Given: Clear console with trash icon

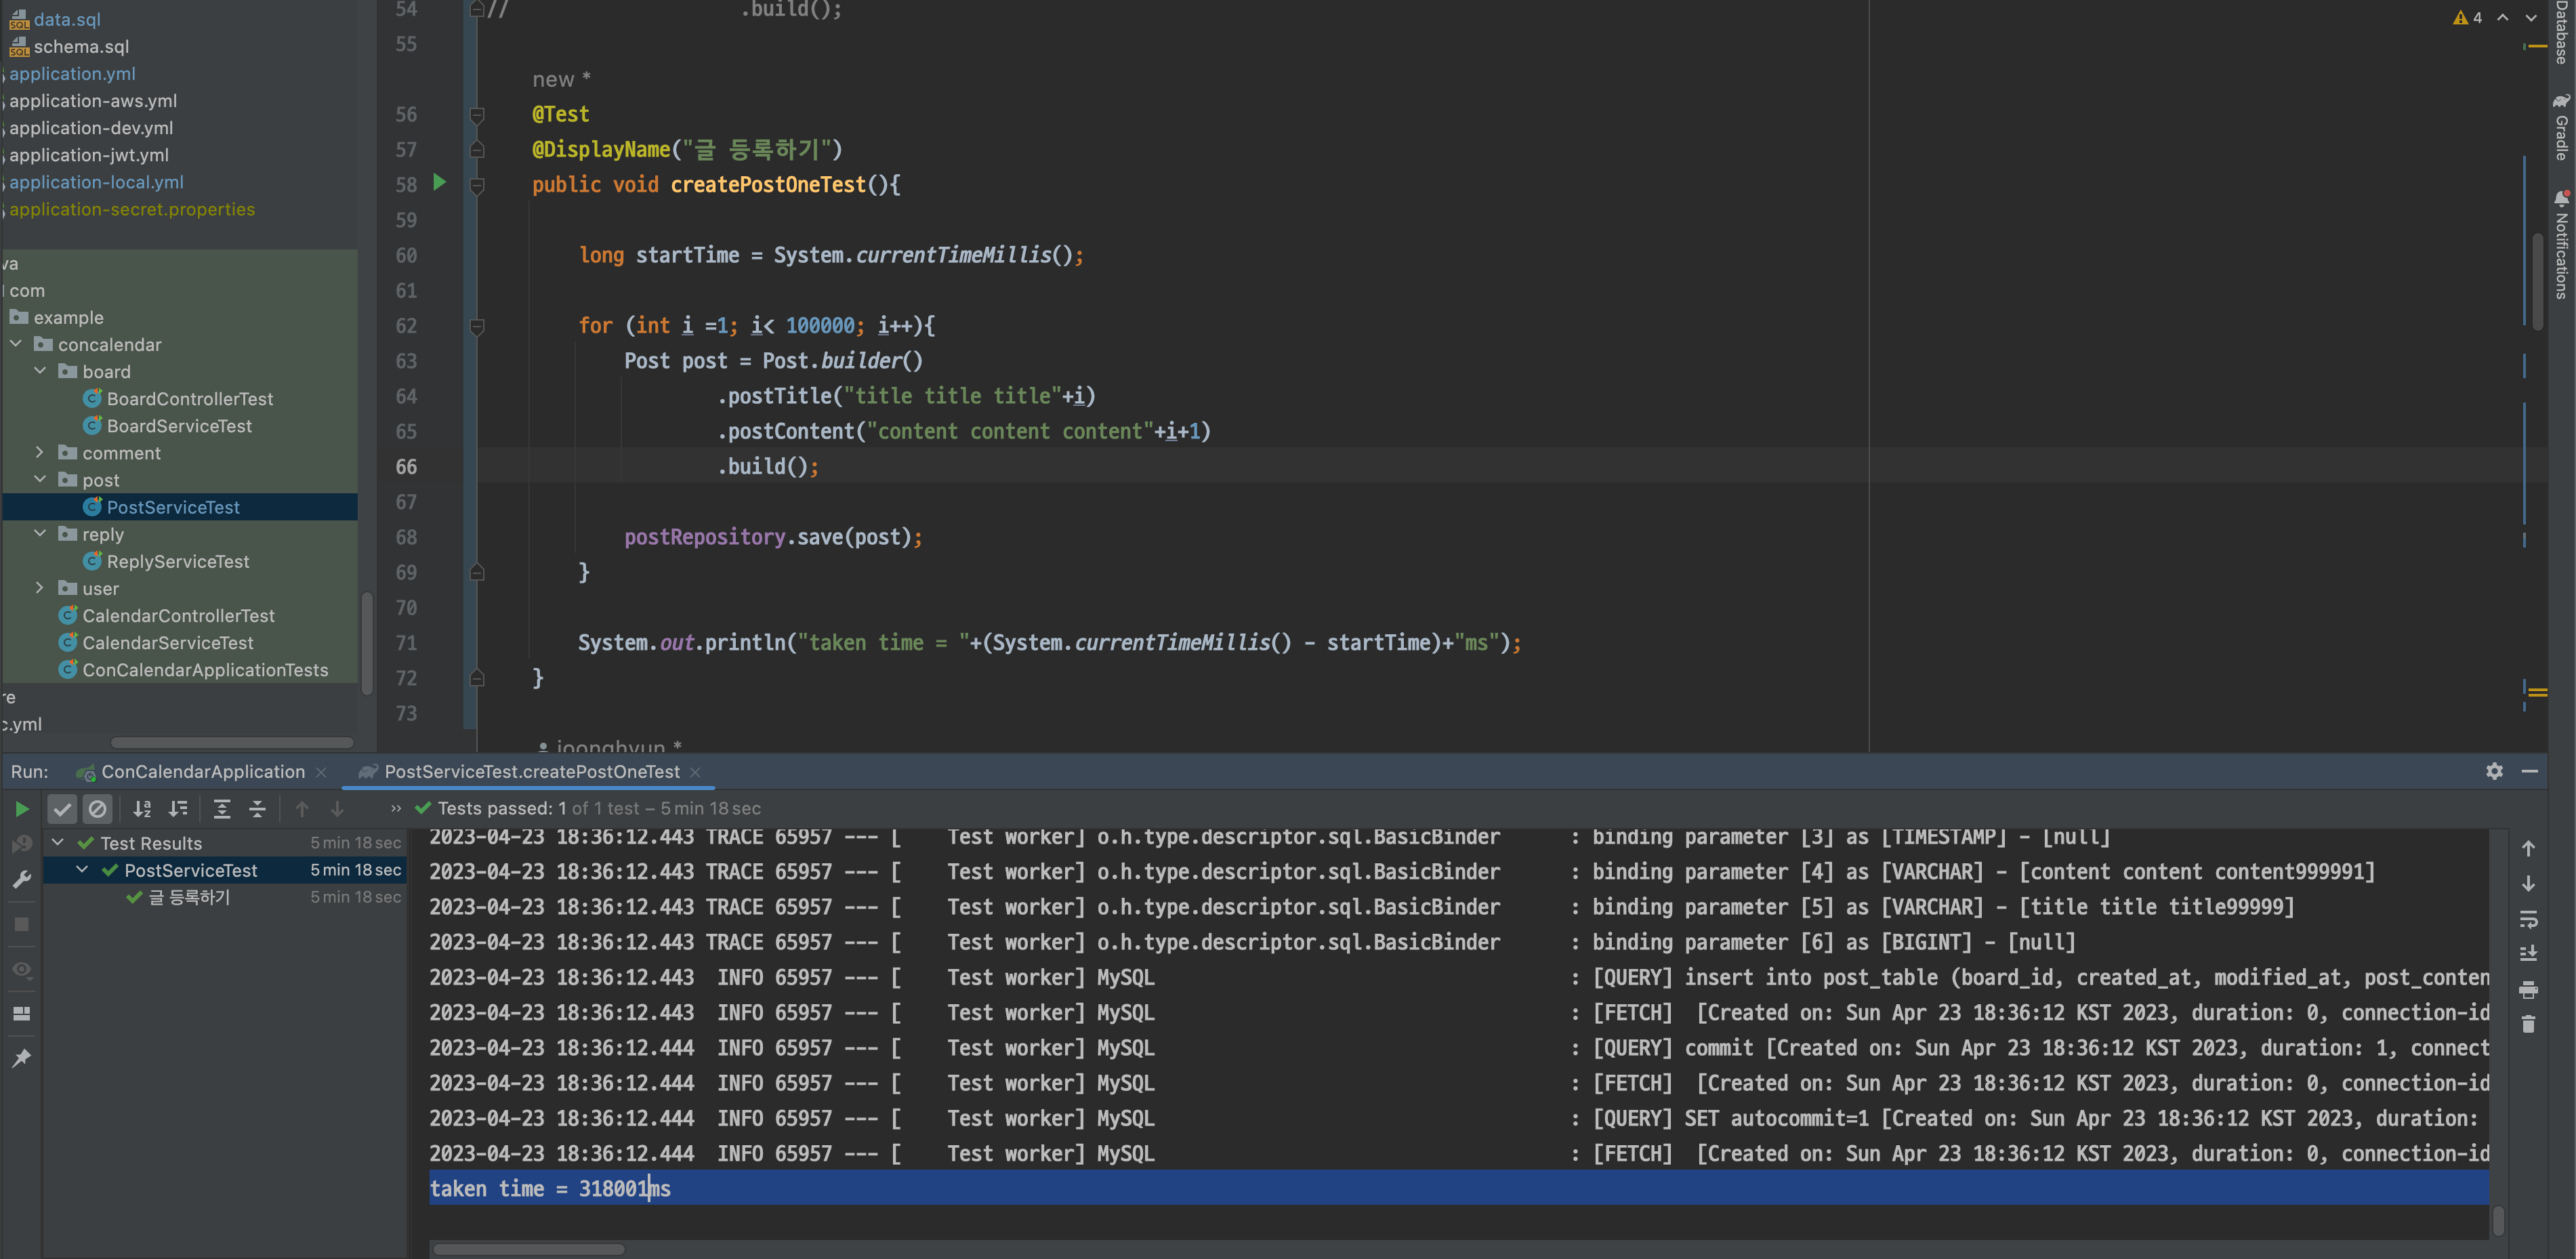Looking at the screenshot, I should [2528, 1024].
